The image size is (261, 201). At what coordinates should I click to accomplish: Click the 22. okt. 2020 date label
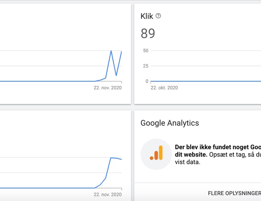(164, 88)
